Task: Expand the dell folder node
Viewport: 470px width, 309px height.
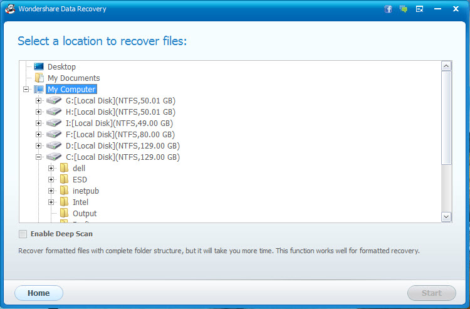Action: click(x=51, y=168)
